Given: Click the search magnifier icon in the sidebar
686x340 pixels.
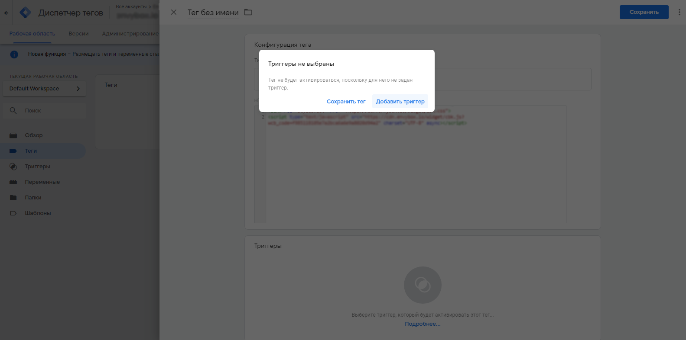Looking at the screenshot, I should pos(13,111).
